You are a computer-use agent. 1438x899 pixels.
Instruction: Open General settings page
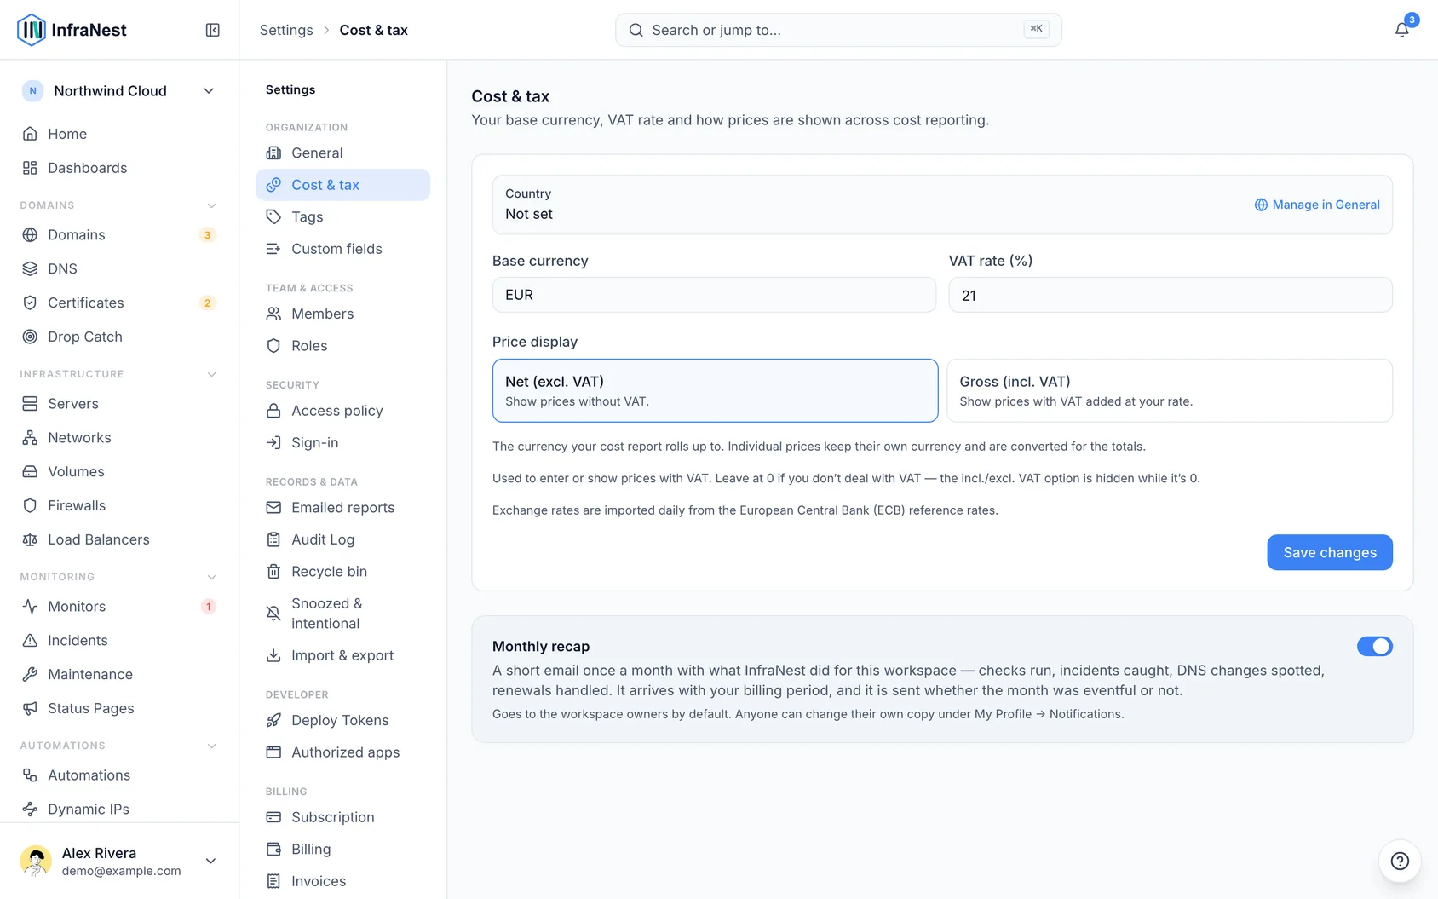(342, 153)
